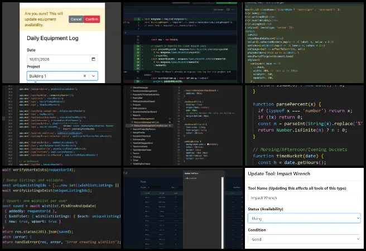This screenshot has width=366, height=251.
Task: Open ResourceManagement.jsx in the file tree
Action: [x=146, y=122]
